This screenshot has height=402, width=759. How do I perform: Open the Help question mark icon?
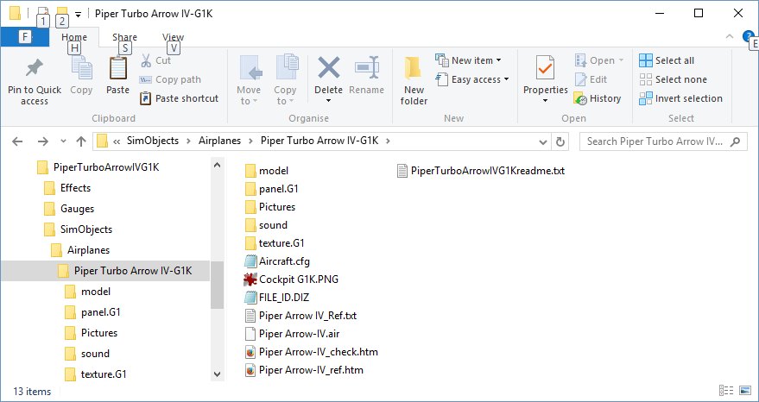tap(748, 37)
